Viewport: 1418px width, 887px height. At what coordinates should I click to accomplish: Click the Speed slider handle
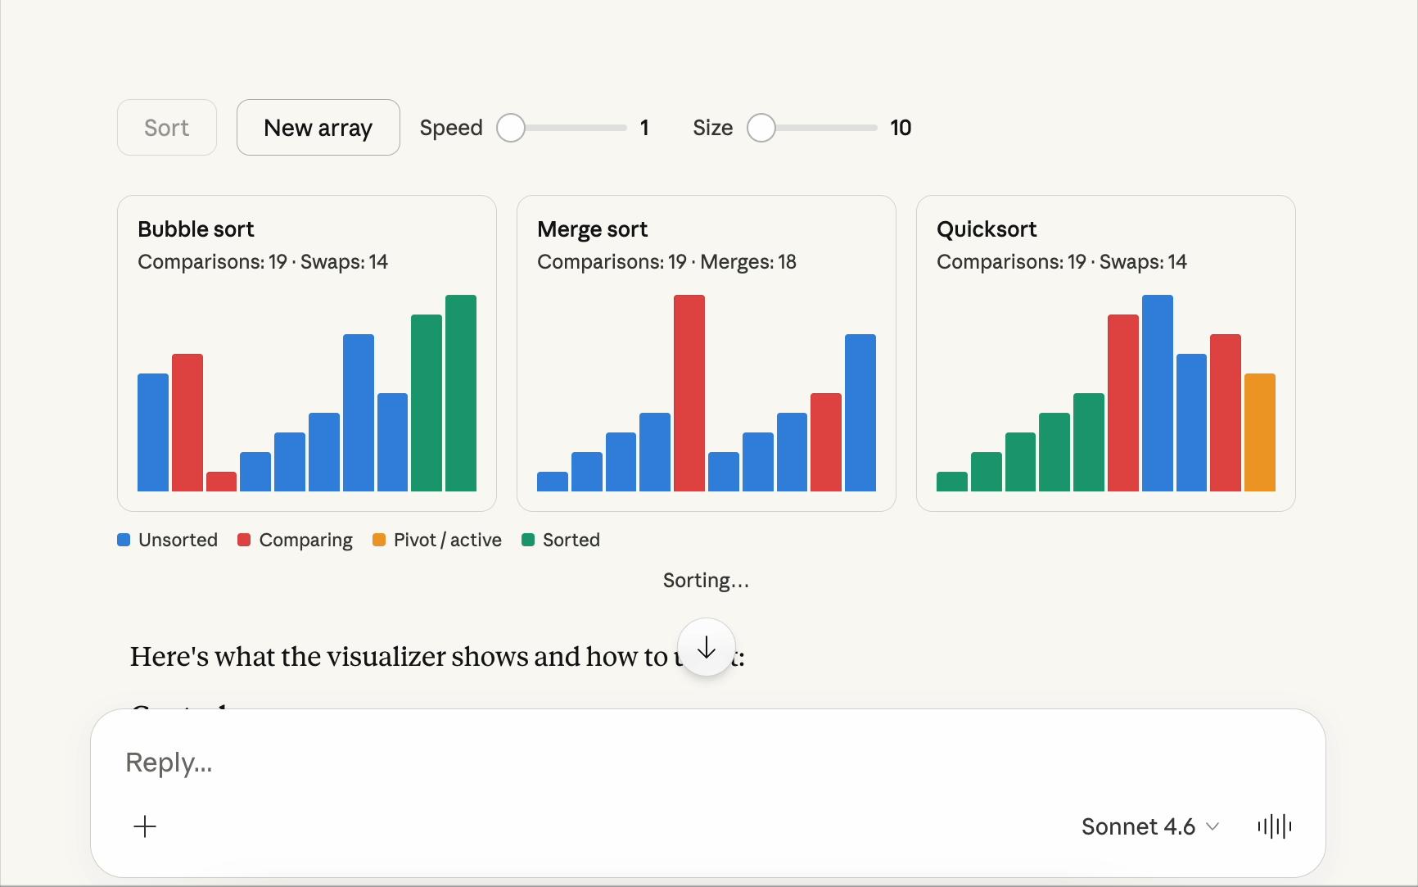pos(511,128)
